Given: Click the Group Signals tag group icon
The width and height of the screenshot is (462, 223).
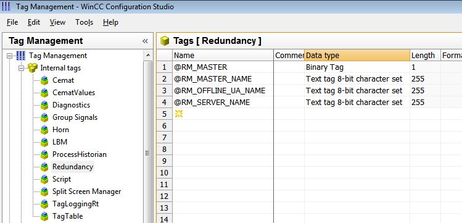Looking at the screenshot, I should click(44, 117).
